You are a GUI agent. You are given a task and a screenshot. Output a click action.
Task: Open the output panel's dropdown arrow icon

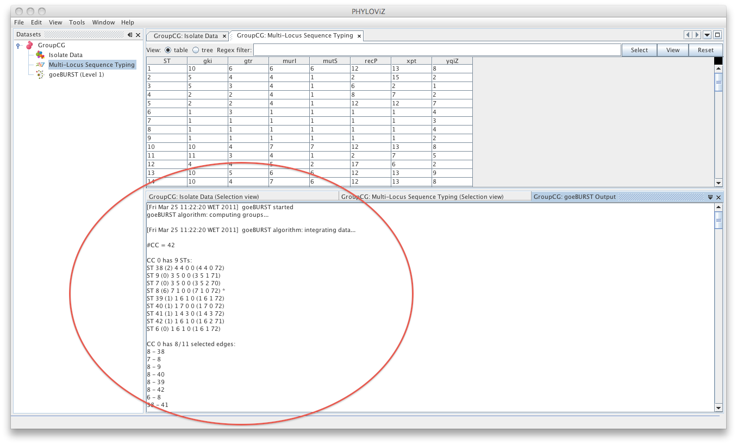point(710,197)
